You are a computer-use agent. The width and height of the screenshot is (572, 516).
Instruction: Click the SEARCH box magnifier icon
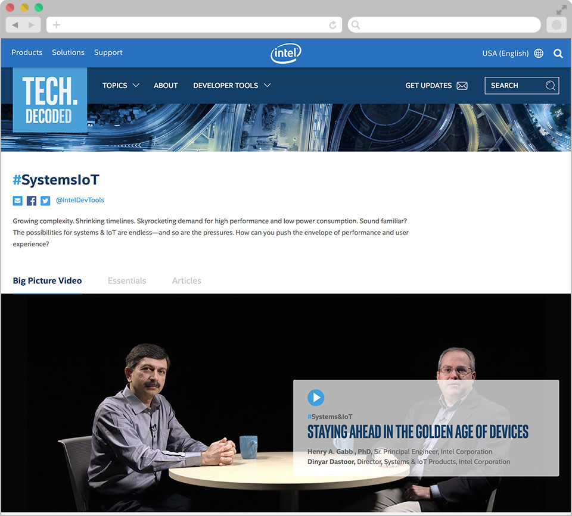point(550,86)
